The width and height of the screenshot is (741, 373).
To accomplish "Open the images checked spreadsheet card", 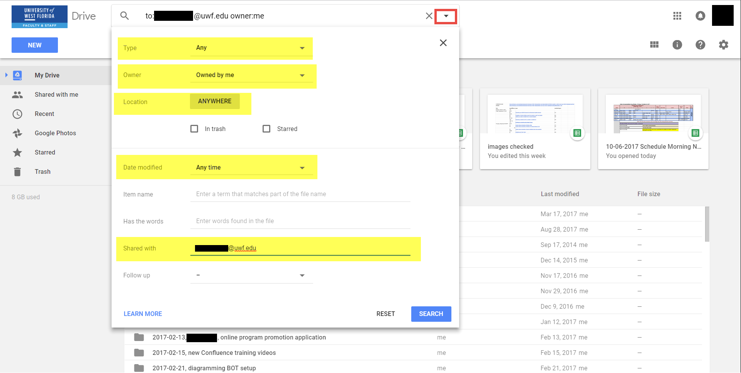I will (x=535, y=129).
